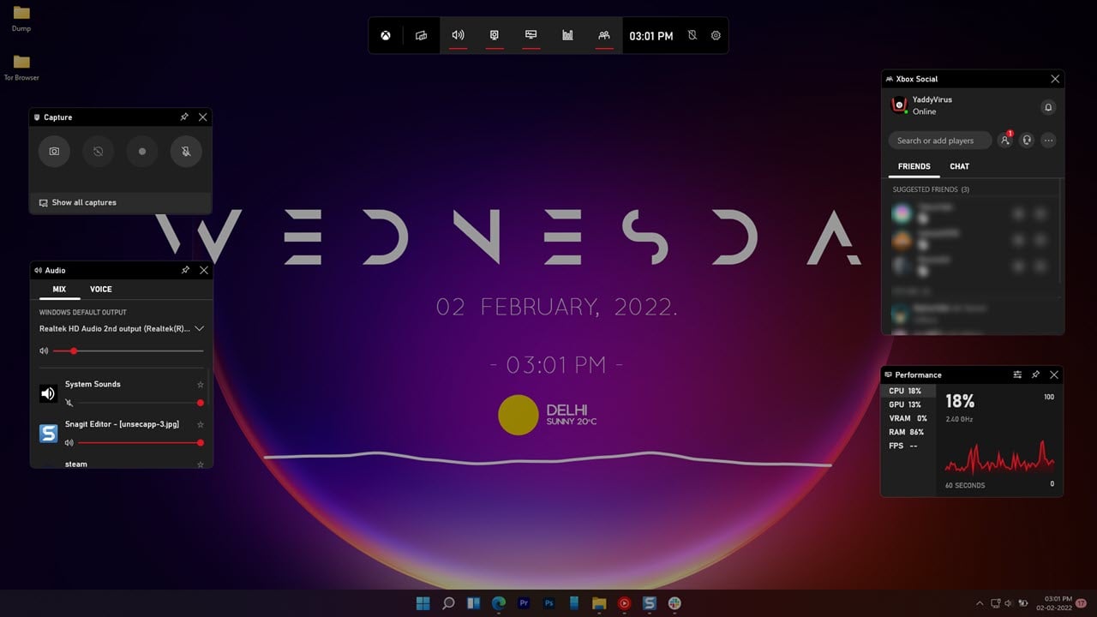Pin the Performance widget
Viewport: 1097px width, 617px height.
(x=1035, y=374)
